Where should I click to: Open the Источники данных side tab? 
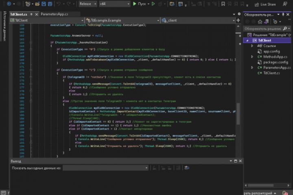click(x=4, y=26)
